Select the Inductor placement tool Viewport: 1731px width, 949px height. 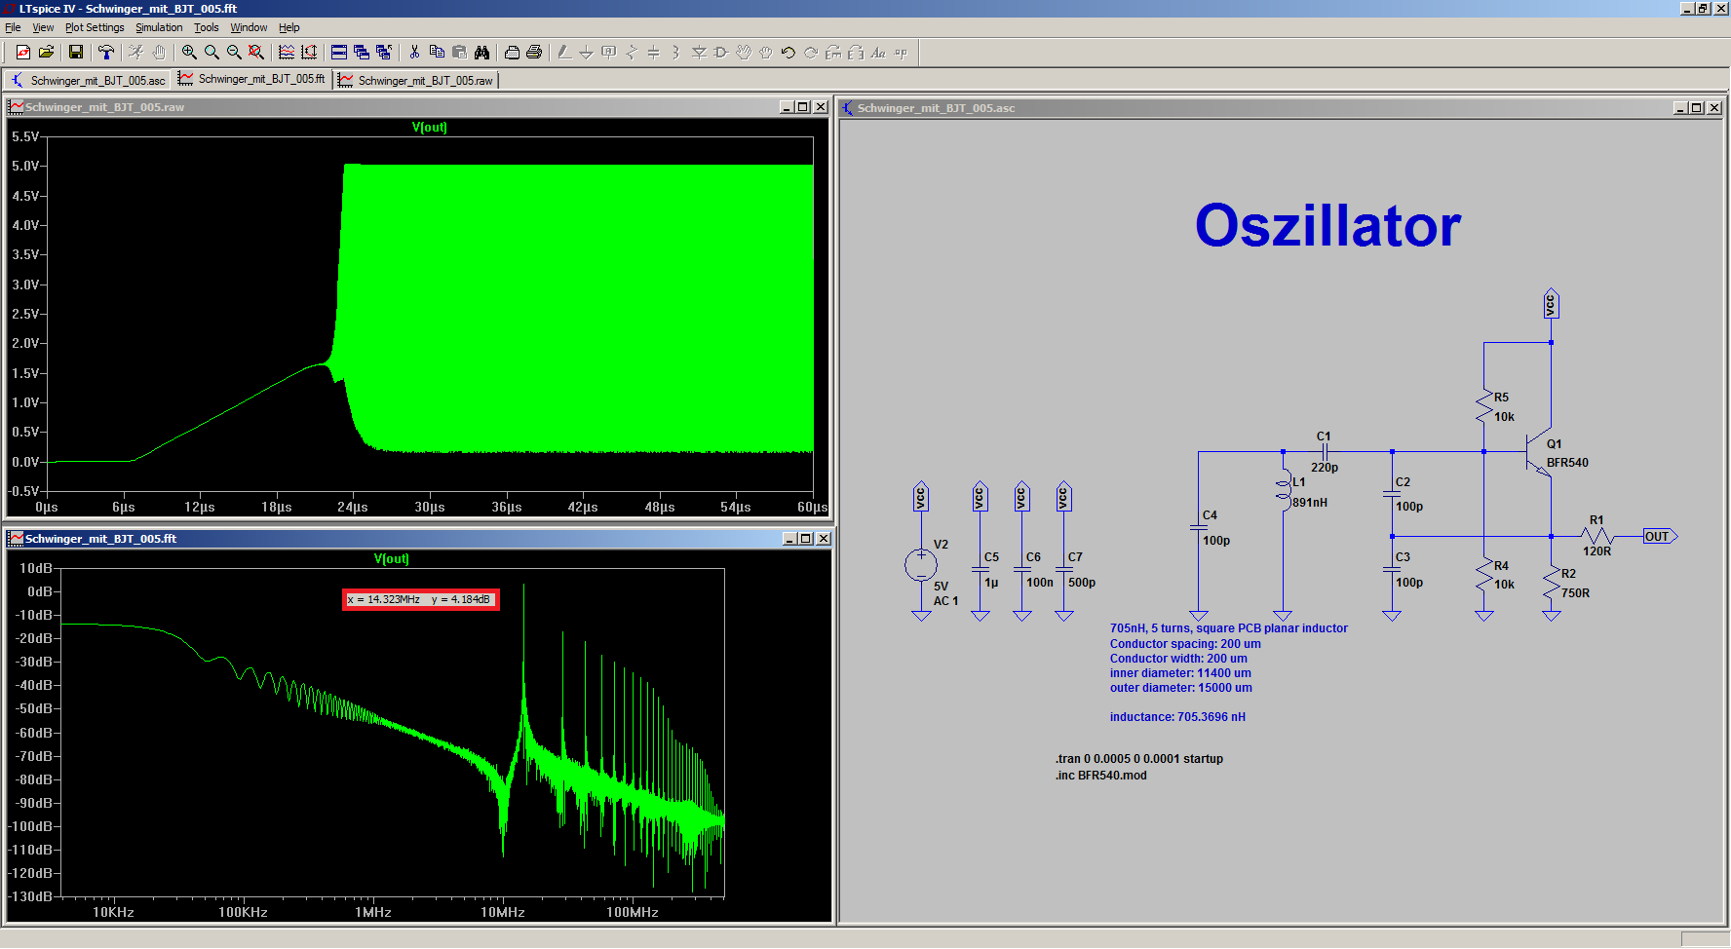[x=676, y=53]
